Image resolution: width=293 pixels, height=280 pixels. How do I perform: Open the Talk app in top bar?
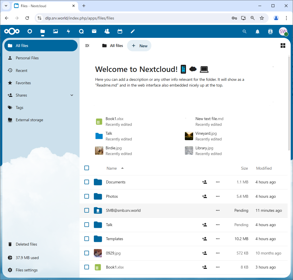(81, 32)
